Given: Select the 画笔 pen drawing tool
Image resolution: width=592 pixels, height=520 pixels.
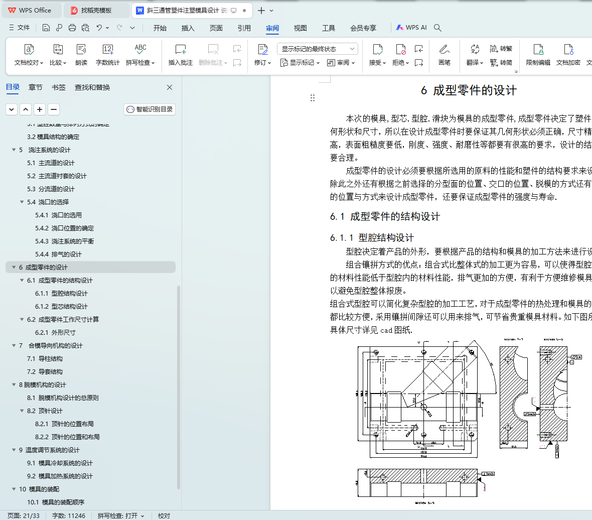Looking at the screenshot, I should coord(445,55).
